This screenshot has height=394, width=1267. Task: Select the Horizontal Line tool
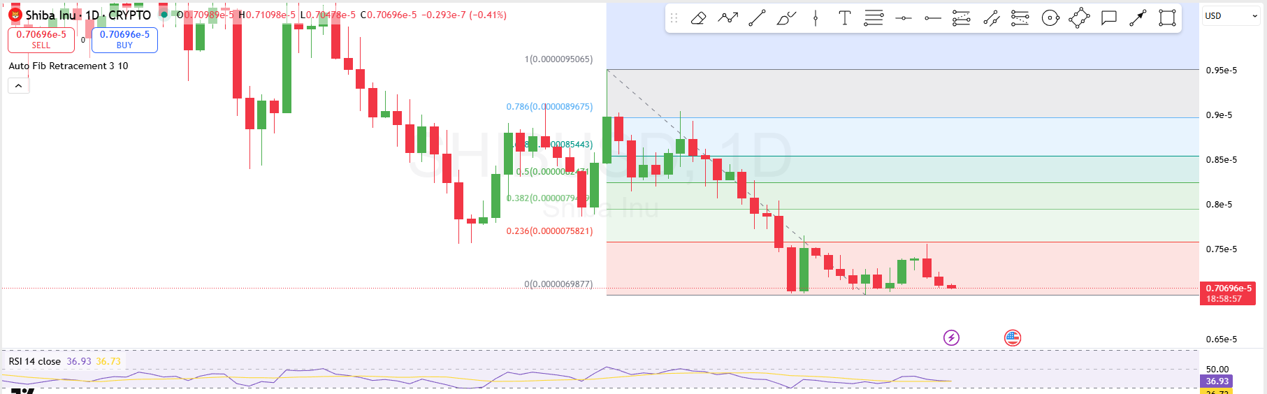pyautogui.click(x=903, y=18)
